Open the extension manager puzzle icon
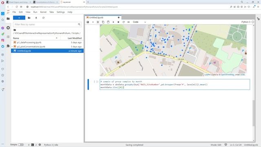This screenshot has width=261, height=147. pyautogui.click(x=8, y=46)
